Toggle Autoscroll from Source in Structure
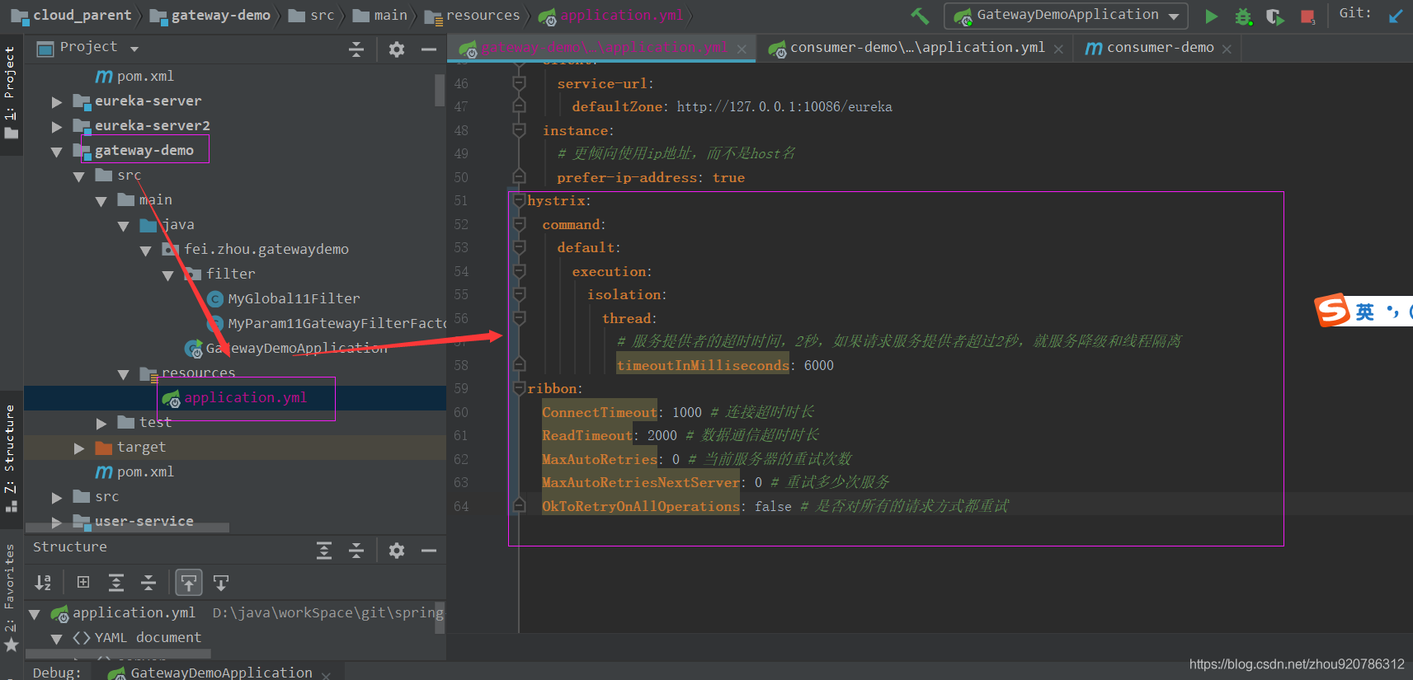The width and height of the screenshot is (1413, 680). tap(221, 583)
